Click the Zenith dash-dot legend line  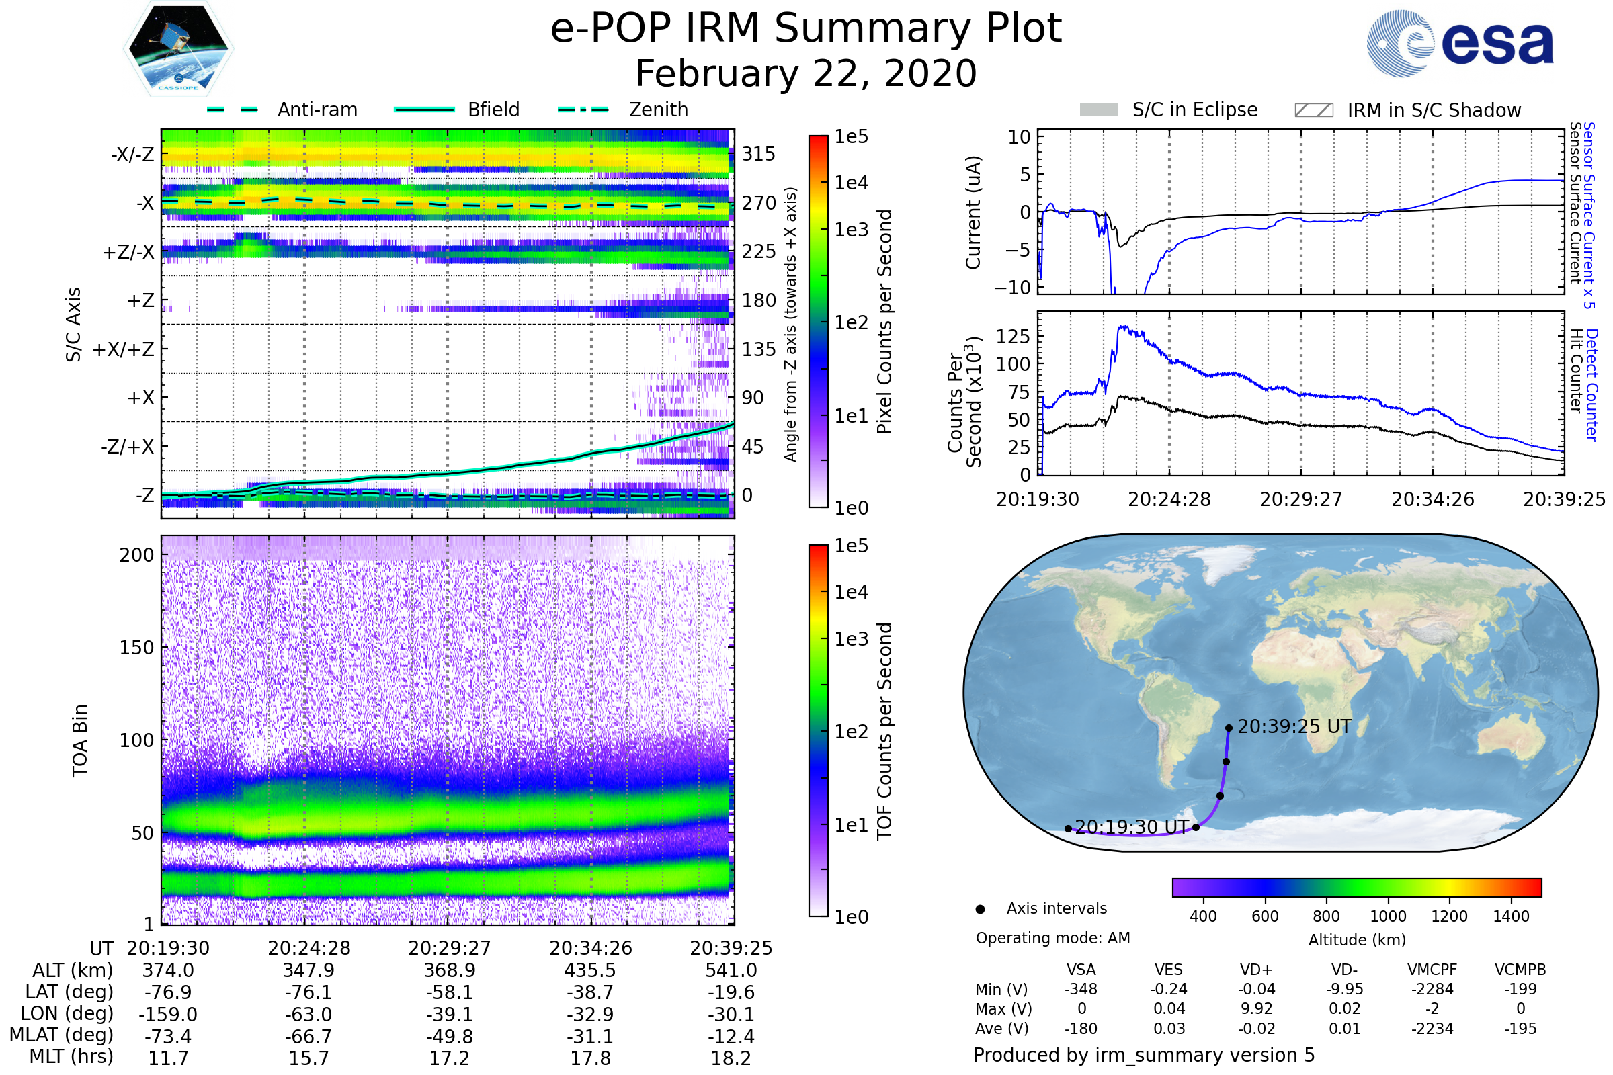point(583,110)
